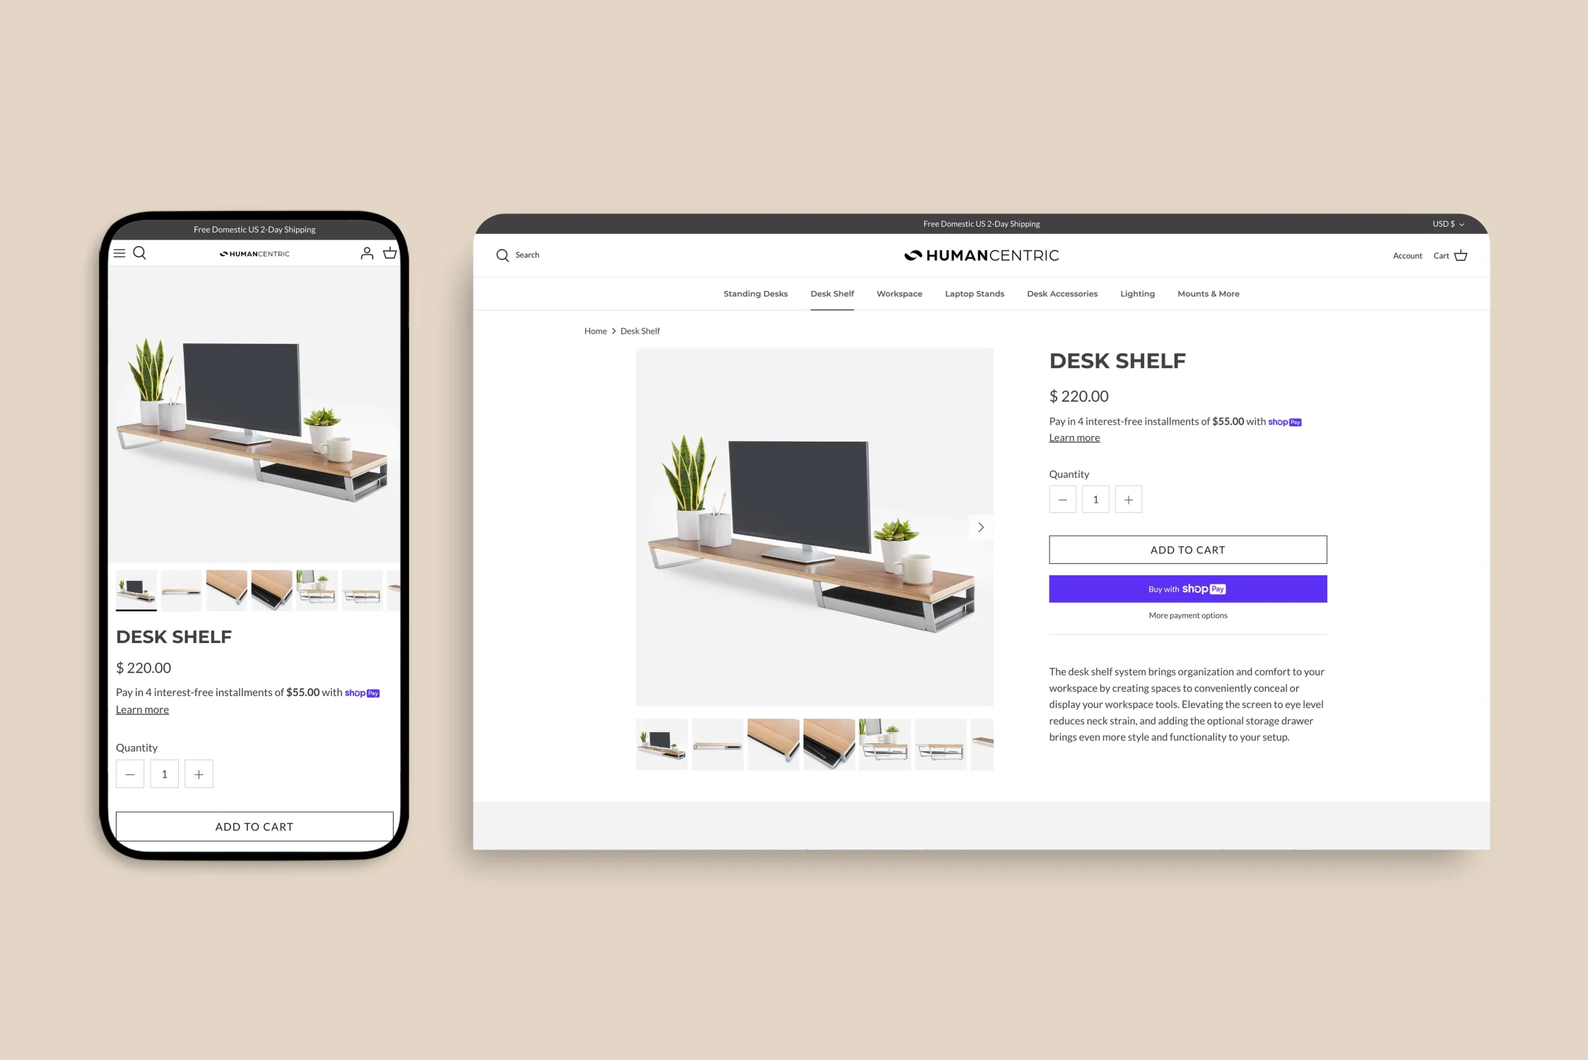The width and height of the screenshot is (1588, 1060).
Task: Select the Desk Shelf navigation tab
Action: [830, 293]
